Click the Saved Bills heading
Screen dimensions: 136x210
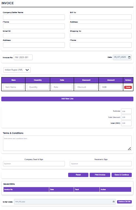(x=9, y=184)
